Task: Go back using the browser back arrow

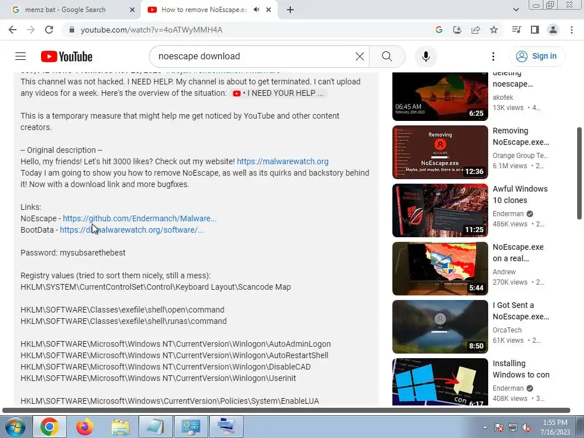Action: coord(13,30)
